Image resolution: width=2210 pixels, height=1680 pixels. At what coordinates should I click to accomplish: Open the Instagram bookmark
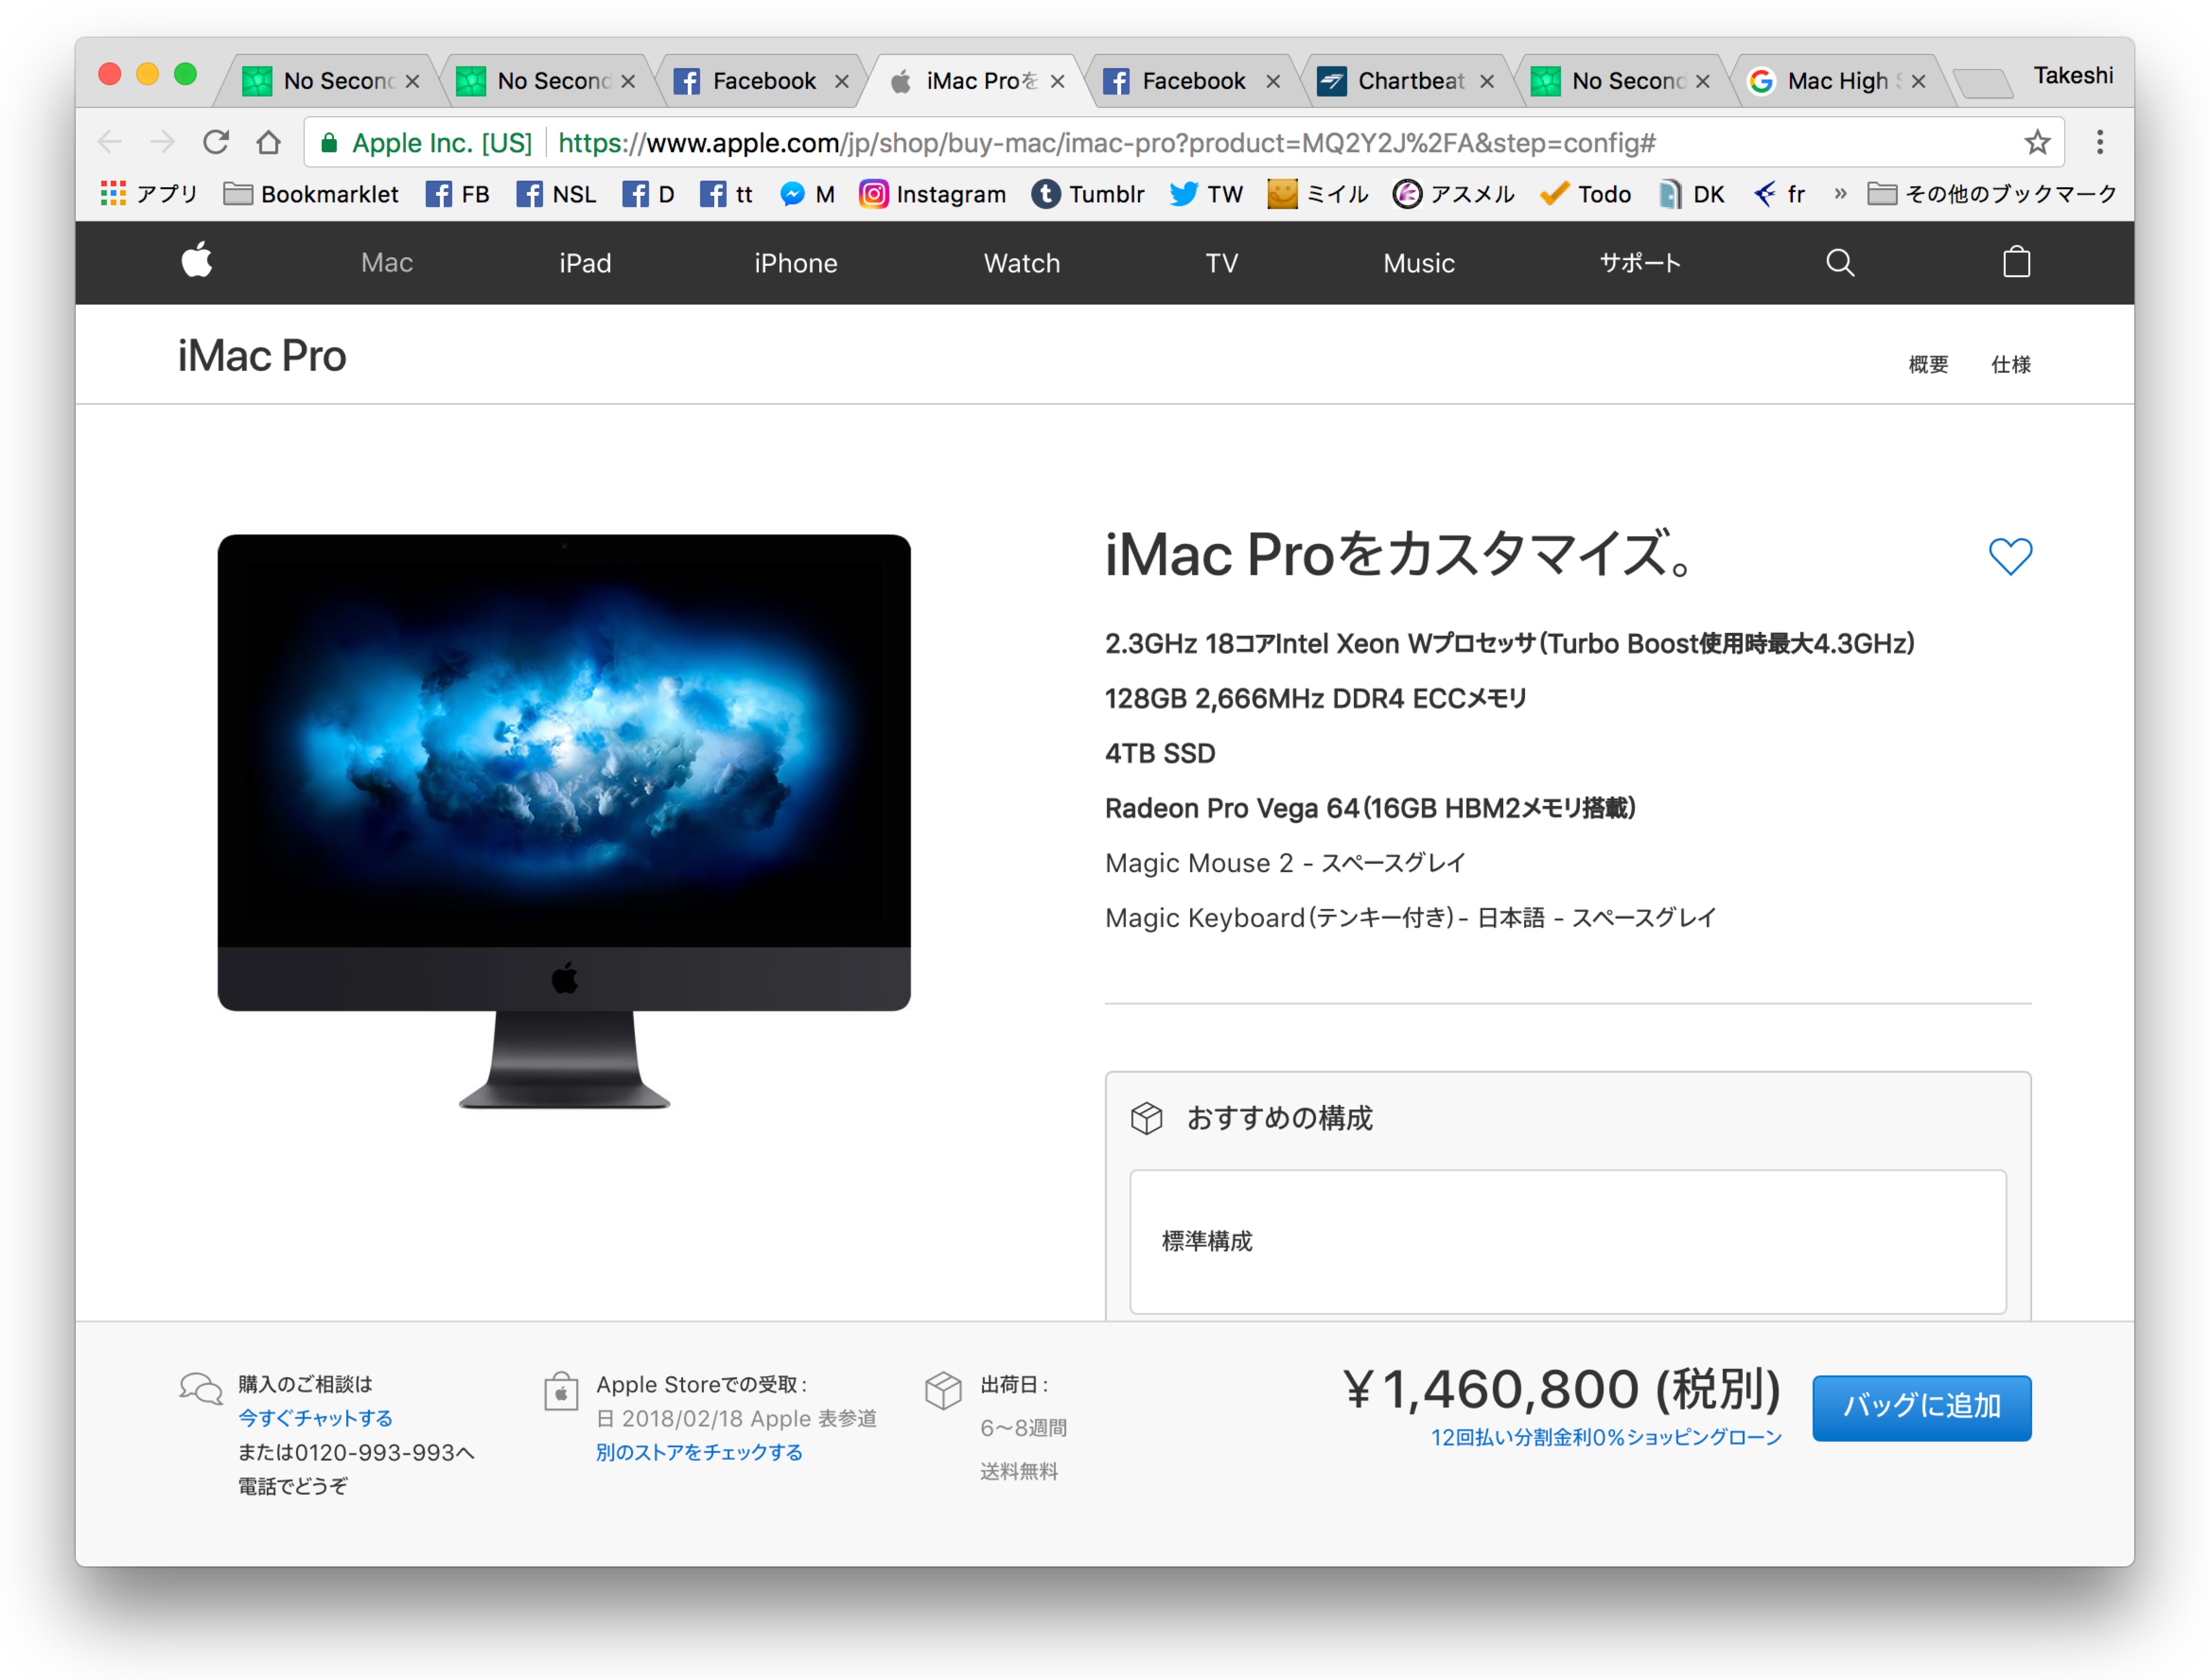coord(932,194)
